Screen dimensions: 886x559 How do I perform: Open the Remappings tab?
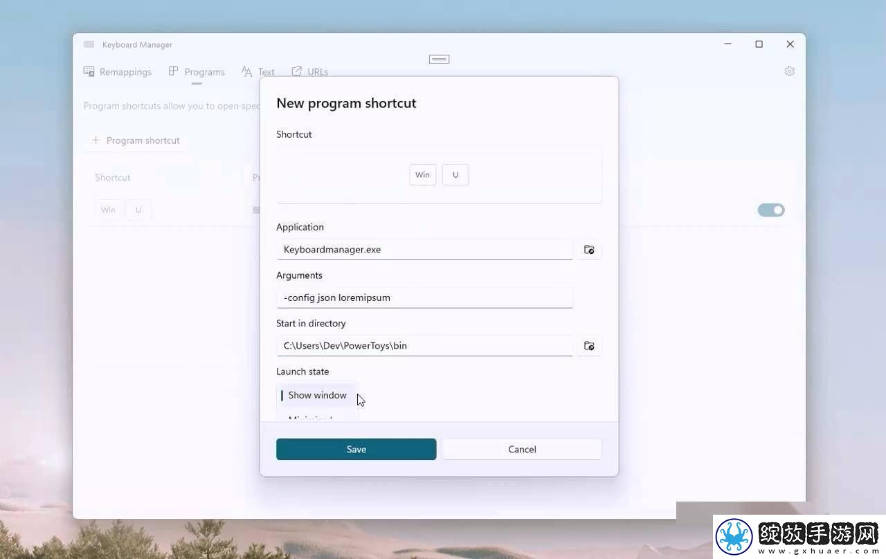(118, 72)
